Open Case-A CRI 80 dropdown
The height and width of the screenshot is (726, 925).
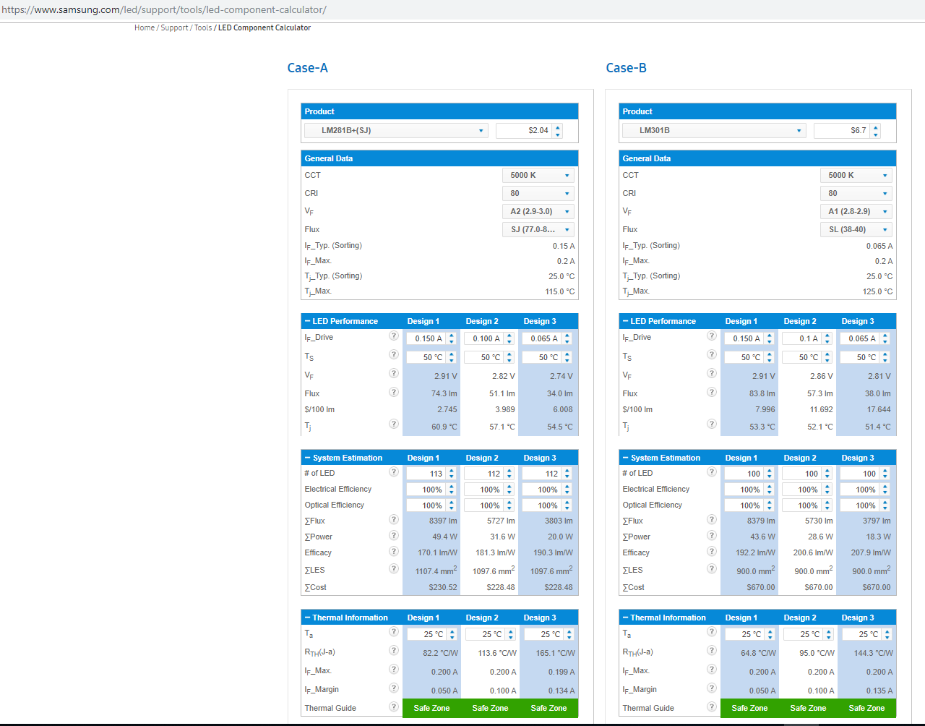(x=538, y=194)
